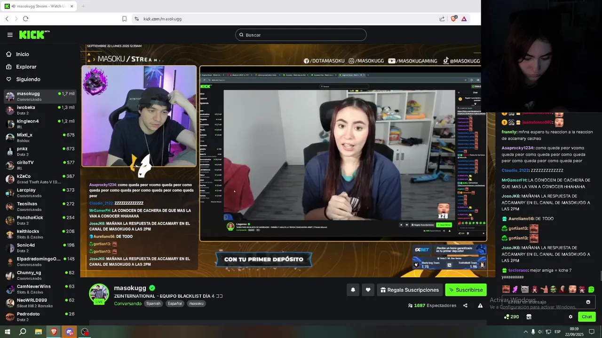
Task: Open Larcplay channel in sidebar
Action: (40, 192)
